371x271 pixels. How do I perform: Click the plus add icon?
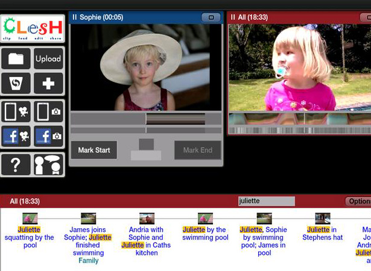coord(48,83)
